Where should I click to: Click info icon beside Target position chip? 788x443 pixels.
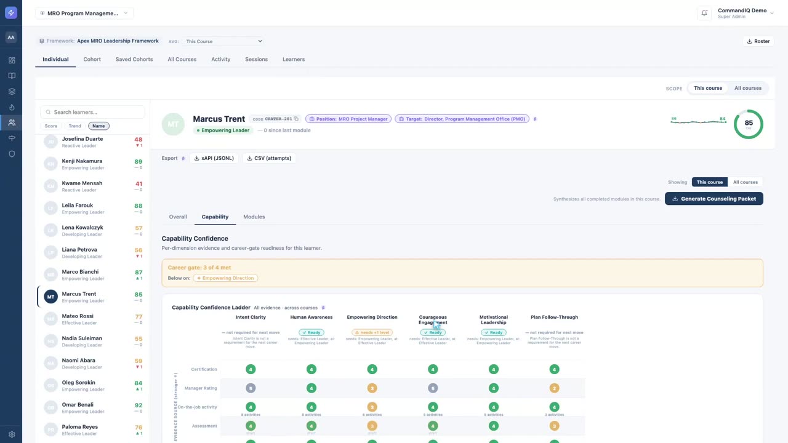tap(535, 119)
